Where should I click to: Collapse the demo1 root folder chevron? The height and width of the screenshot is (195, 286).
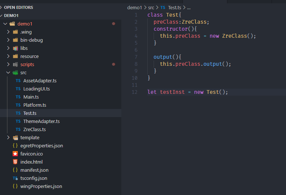(5, 24)
